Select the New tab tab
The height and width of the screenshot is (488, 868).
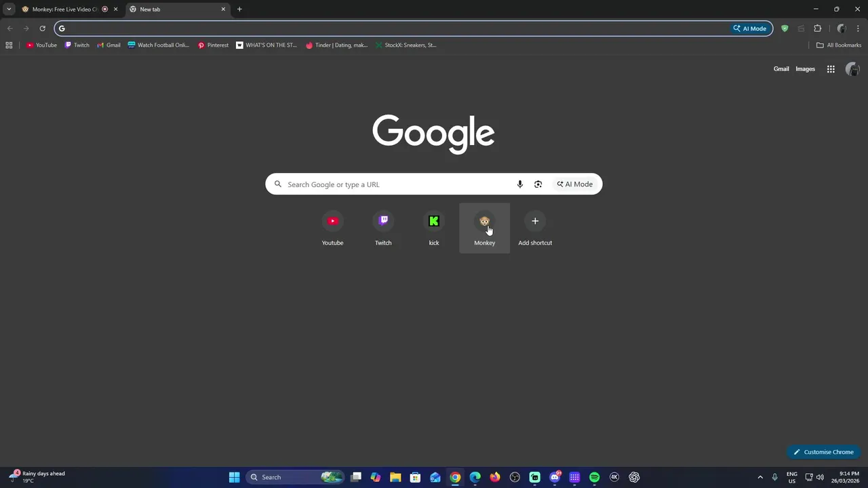pos(176,9)
